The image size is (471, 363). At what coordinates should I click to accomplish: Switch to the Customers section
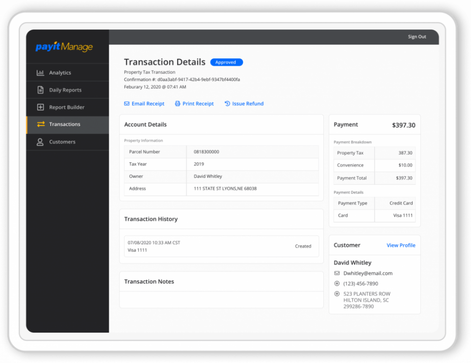tap(62, 142)
